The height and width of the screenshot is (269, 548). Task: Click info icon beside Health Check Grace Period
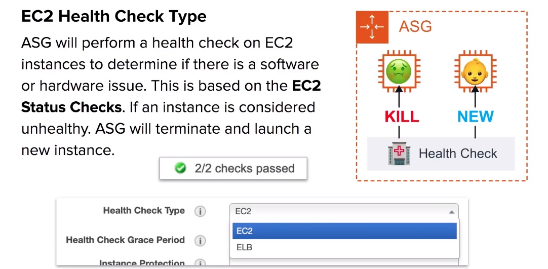(x=200, y=241)
